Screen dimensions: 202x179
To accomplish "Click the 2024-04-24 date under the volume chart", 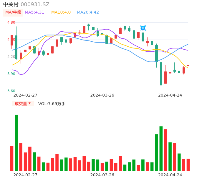I will point(170,175).
